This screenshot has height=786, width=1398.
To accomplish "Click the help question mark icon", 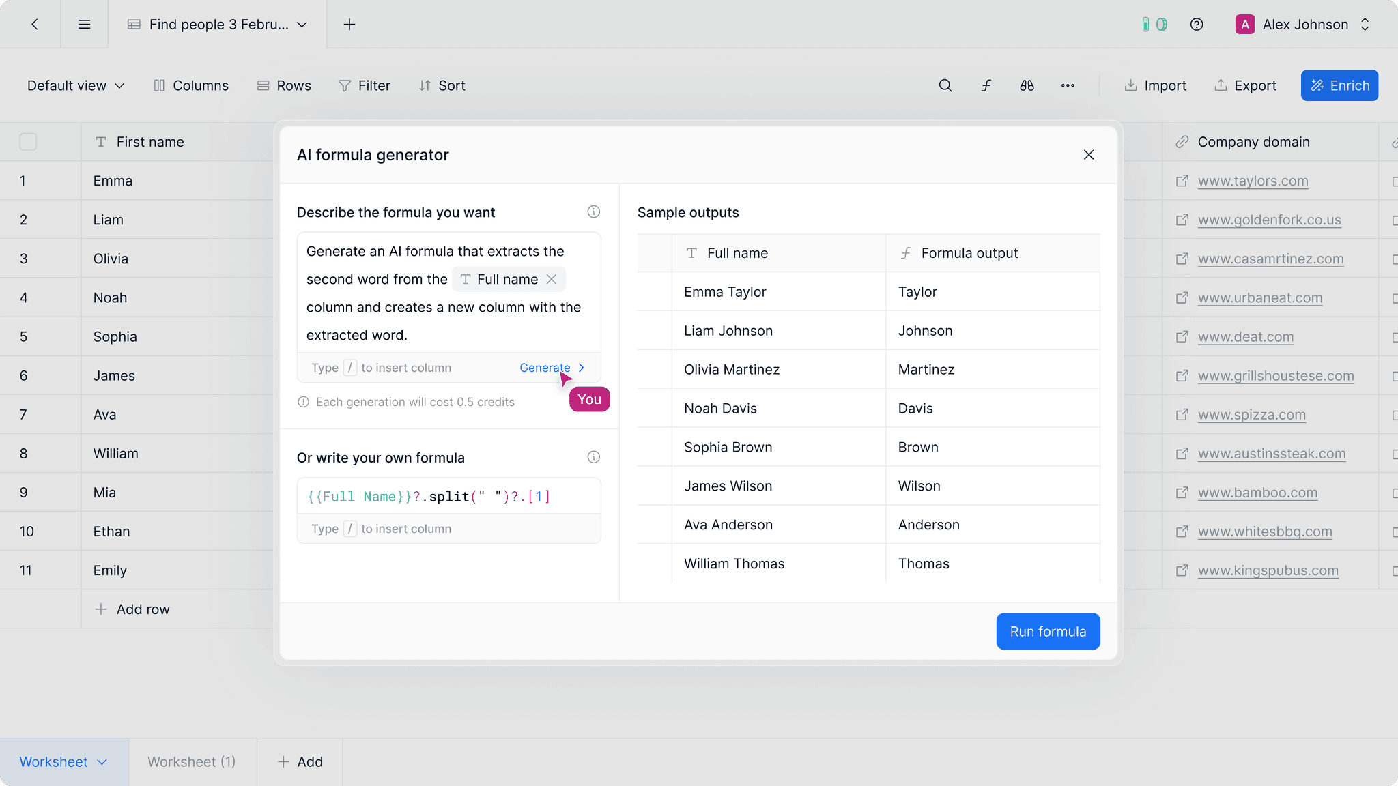I will point(1196,25).
